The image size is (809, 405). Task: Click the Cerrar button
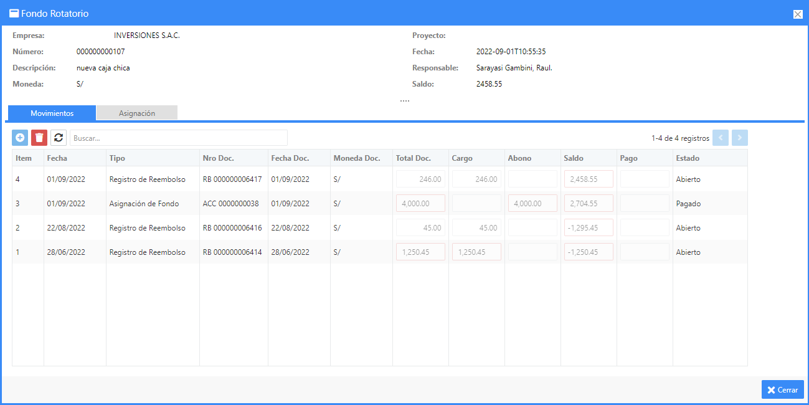pos(782,389)
